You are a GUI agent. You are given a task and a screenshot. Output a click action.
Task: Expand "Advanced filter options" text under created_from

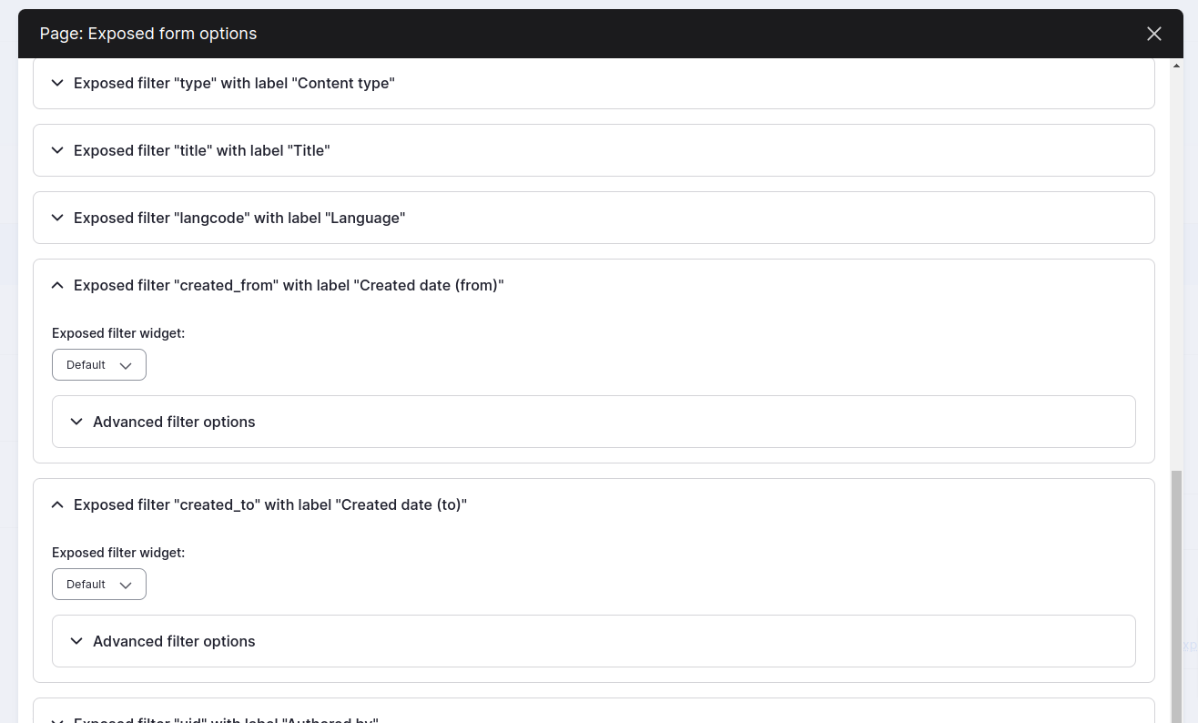pyautogui.click(x=174, y=422)
